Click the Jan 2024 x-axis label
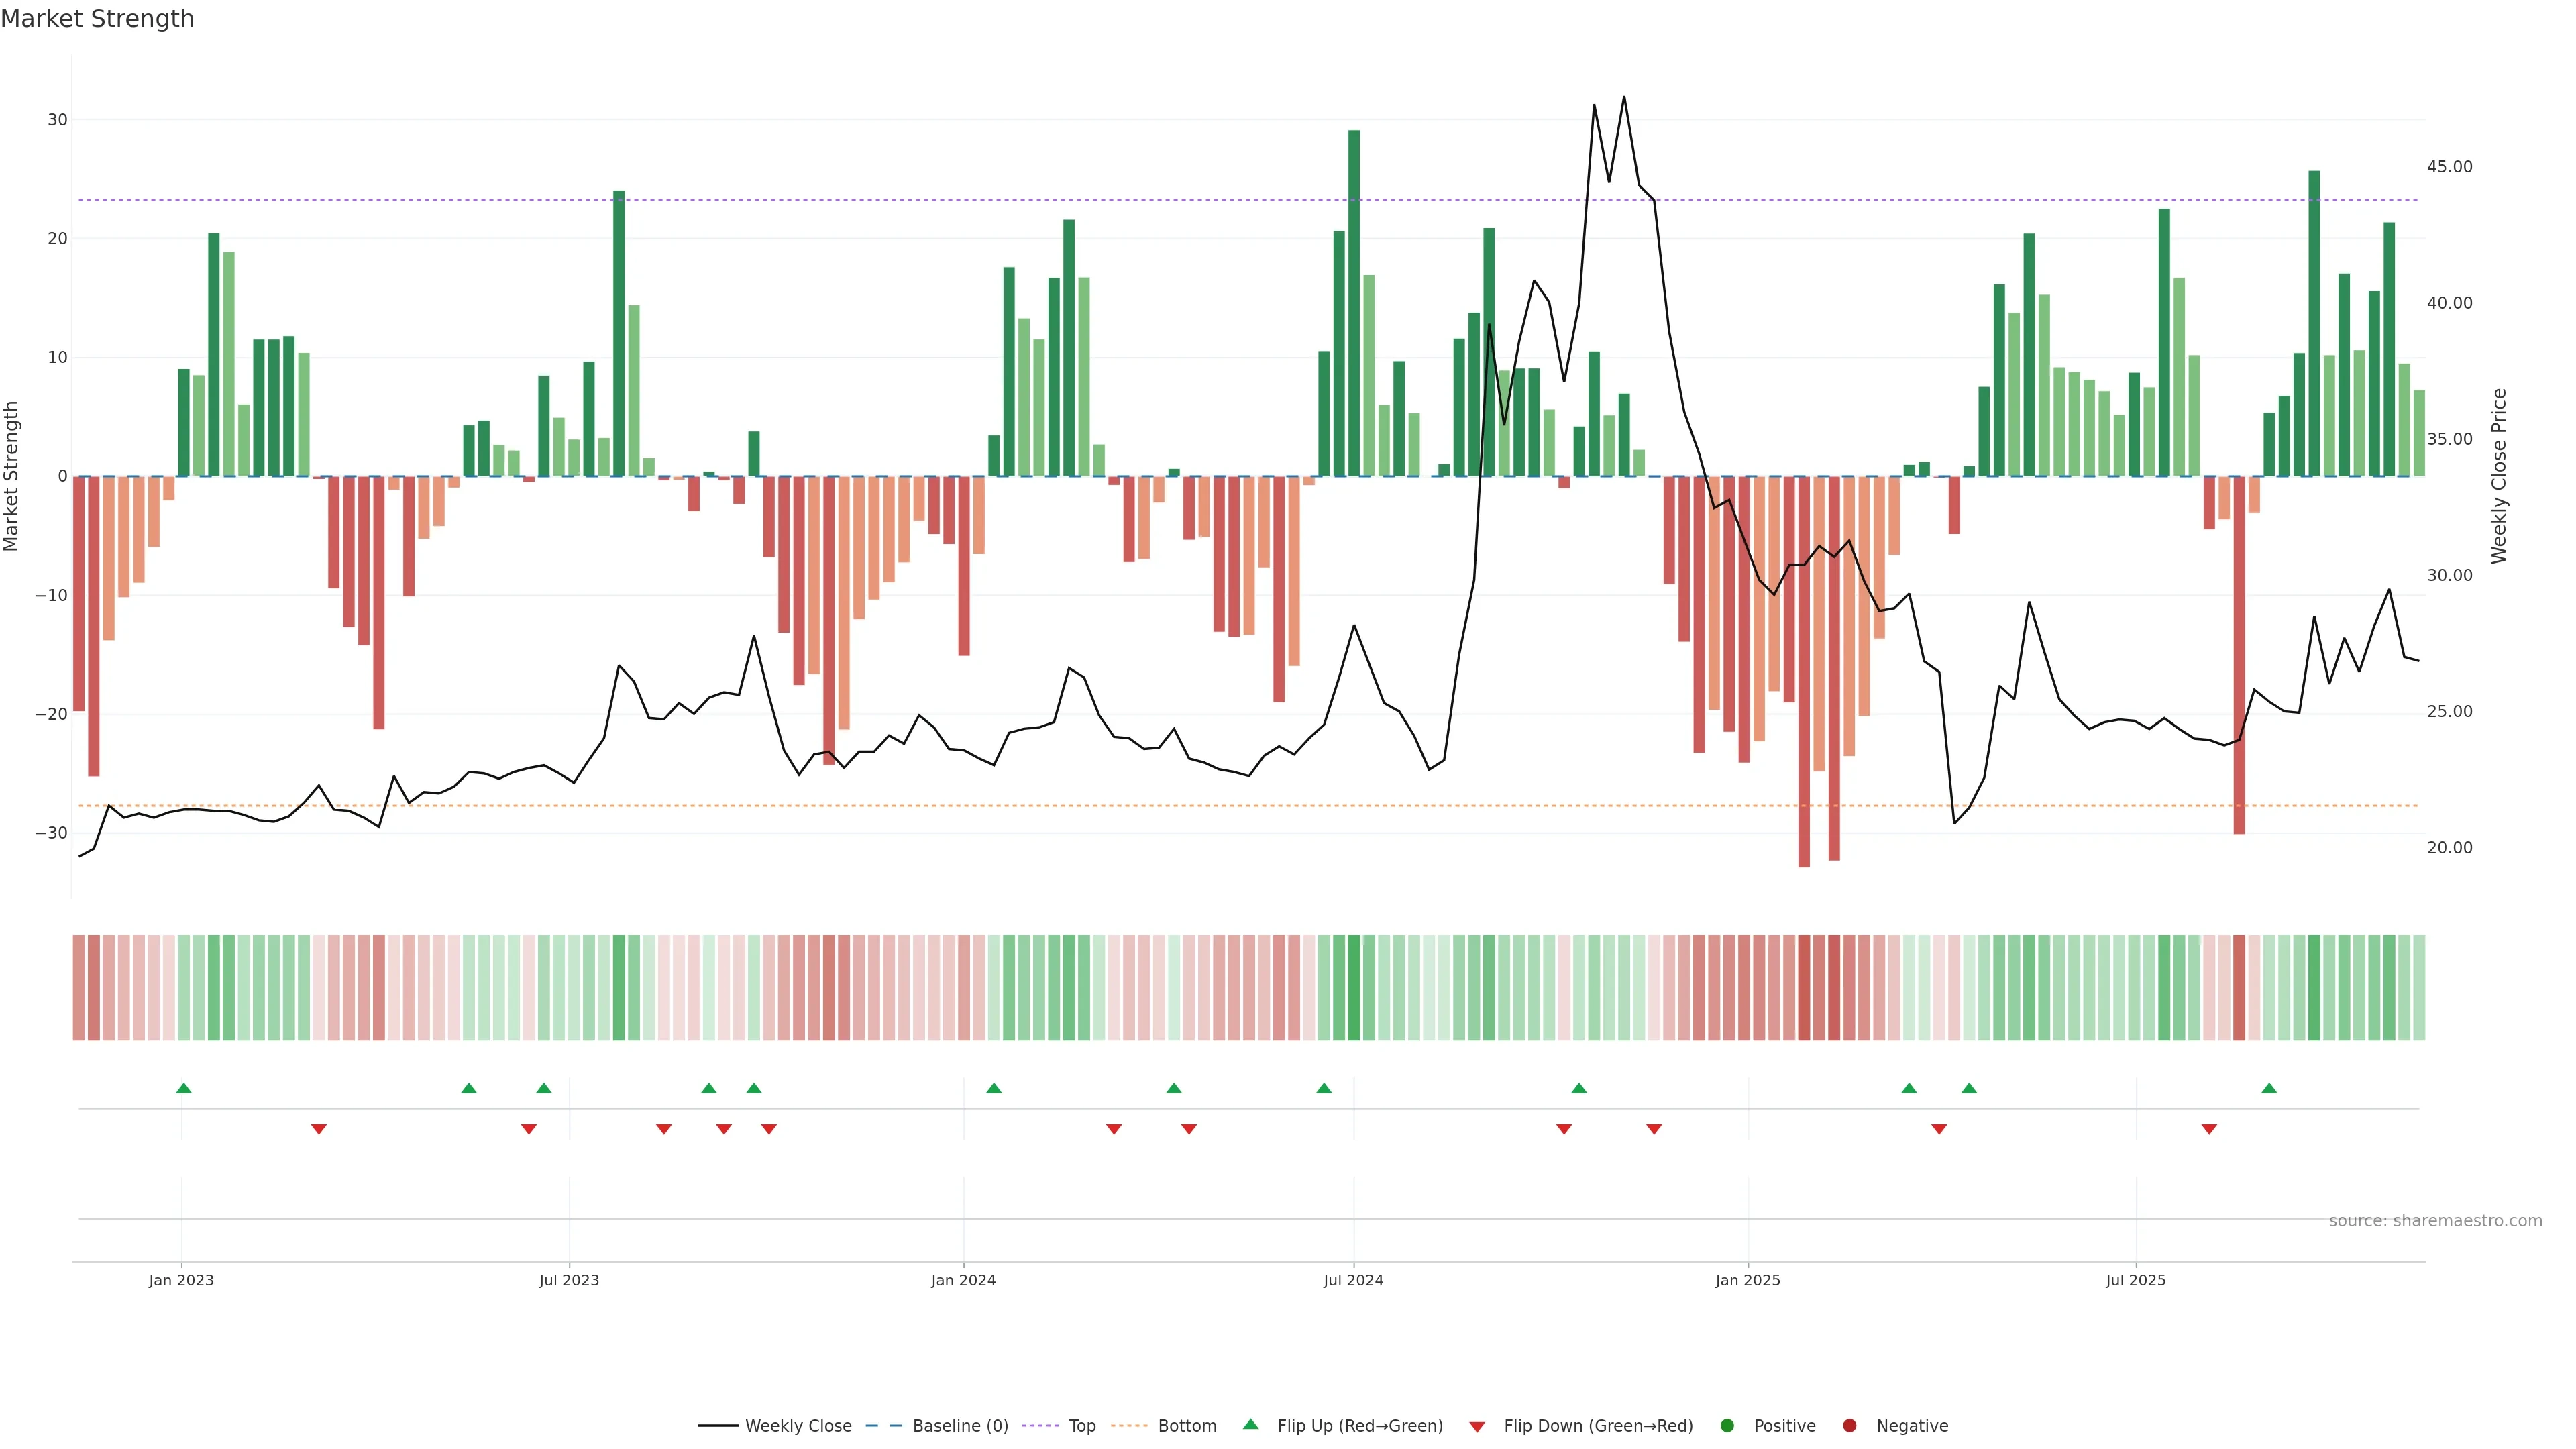This screenshot has width=2576, height=1449. (x=963, y=1280)
